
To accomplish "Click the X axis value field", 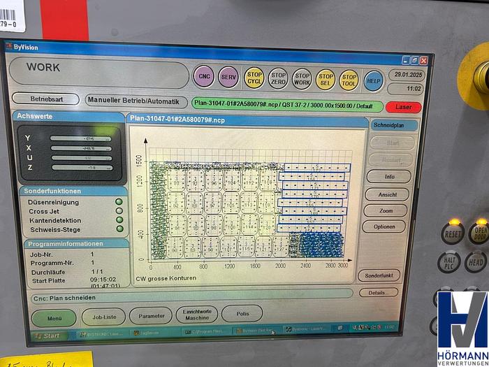I will point(81,148).
